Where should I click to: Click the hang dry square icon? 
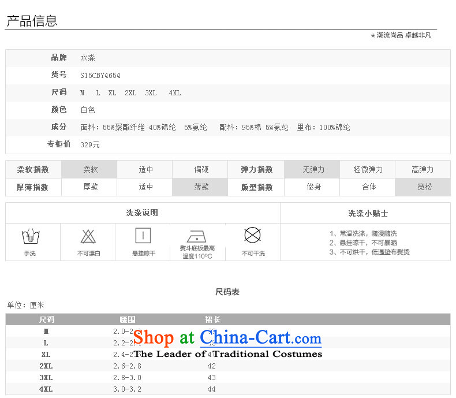click(x=143, y=236)
